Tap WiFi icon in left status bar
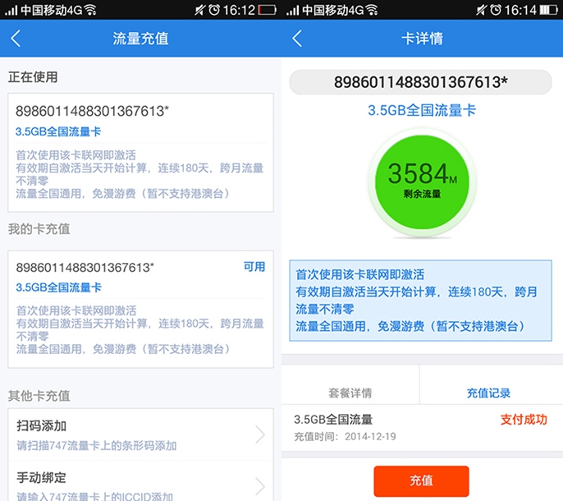 coord(89,10)
